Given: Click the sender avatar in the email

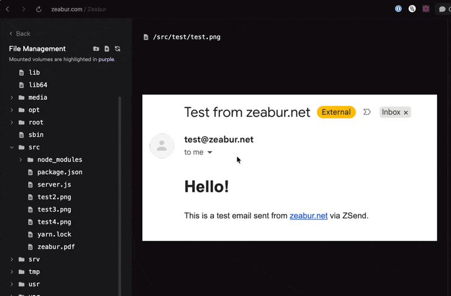Looking at the screenshot, I should click(x=162, y=146).
